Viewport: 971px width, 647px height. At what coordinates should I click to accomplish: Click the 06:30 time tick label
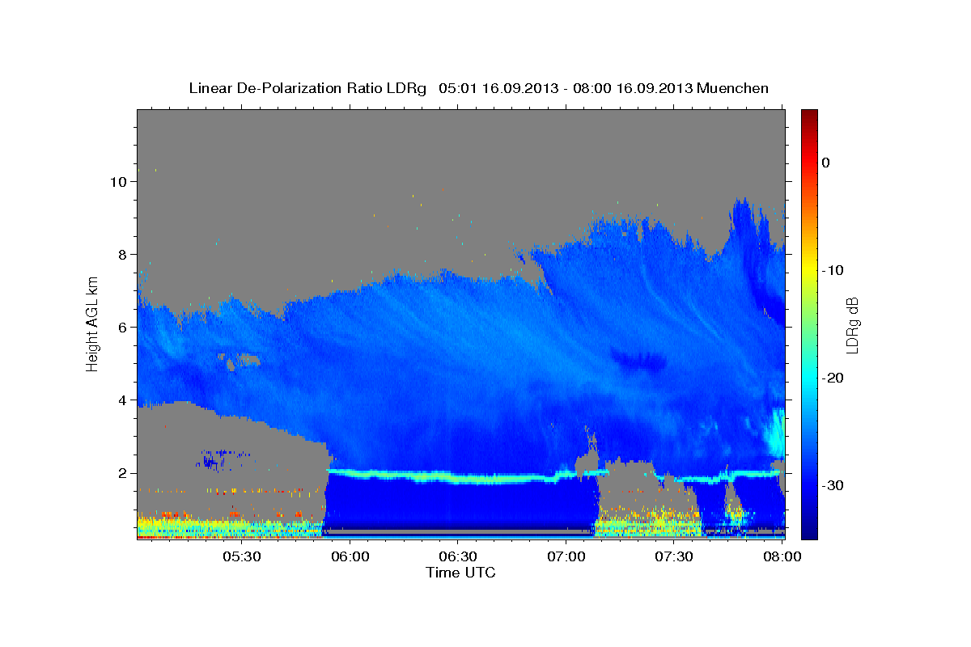tap(458, 556)
